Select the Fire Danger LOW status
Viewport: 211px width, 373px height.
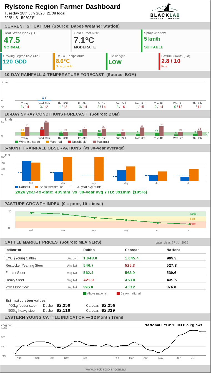coord(115,62)
